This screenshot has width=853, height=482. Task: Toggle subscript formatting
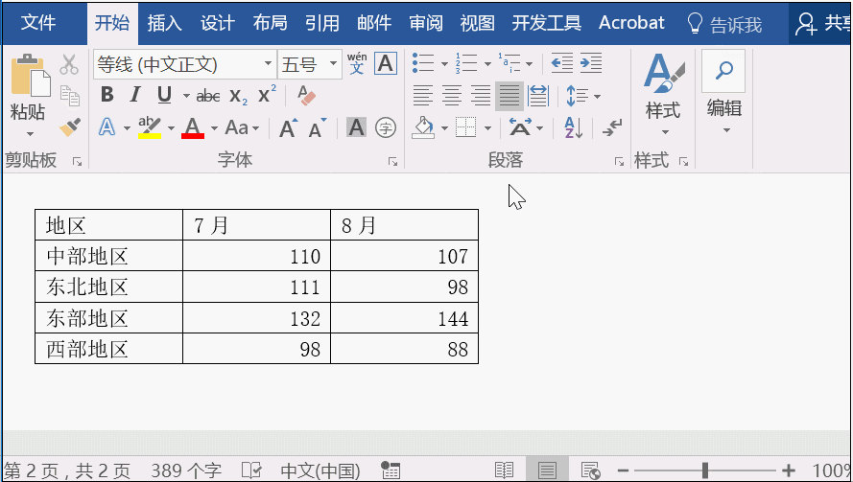[x=238, y=96]
